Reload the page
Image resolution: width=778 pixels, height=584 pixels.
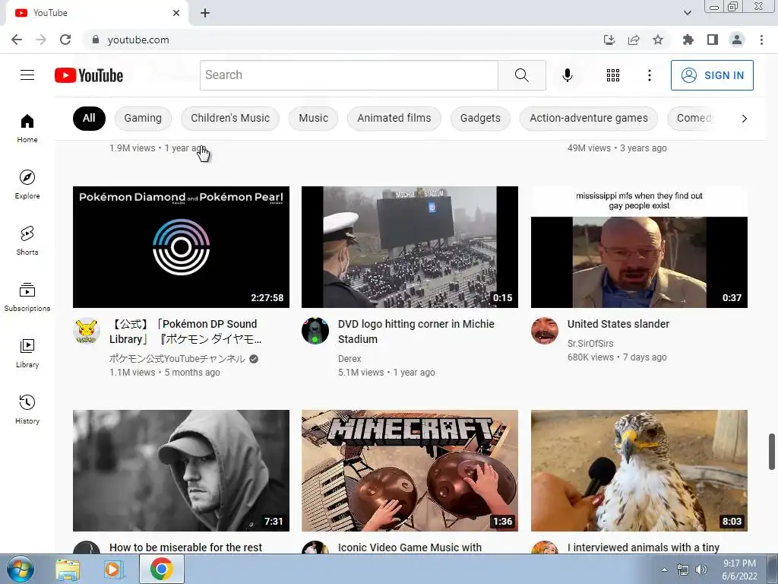click(x=65, y=40)
